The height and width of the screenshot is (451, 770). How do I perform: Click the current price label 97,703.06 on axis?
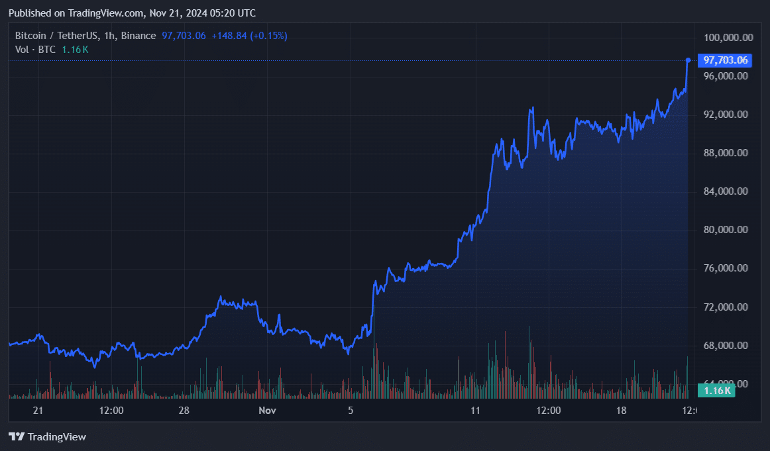[x=725, y=60]
